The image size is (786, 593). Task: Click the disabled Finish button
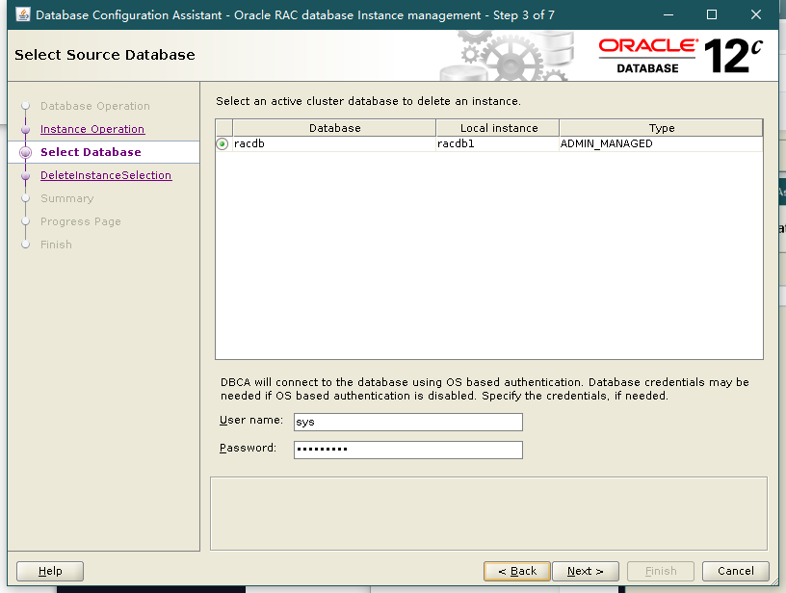(661, 571)
